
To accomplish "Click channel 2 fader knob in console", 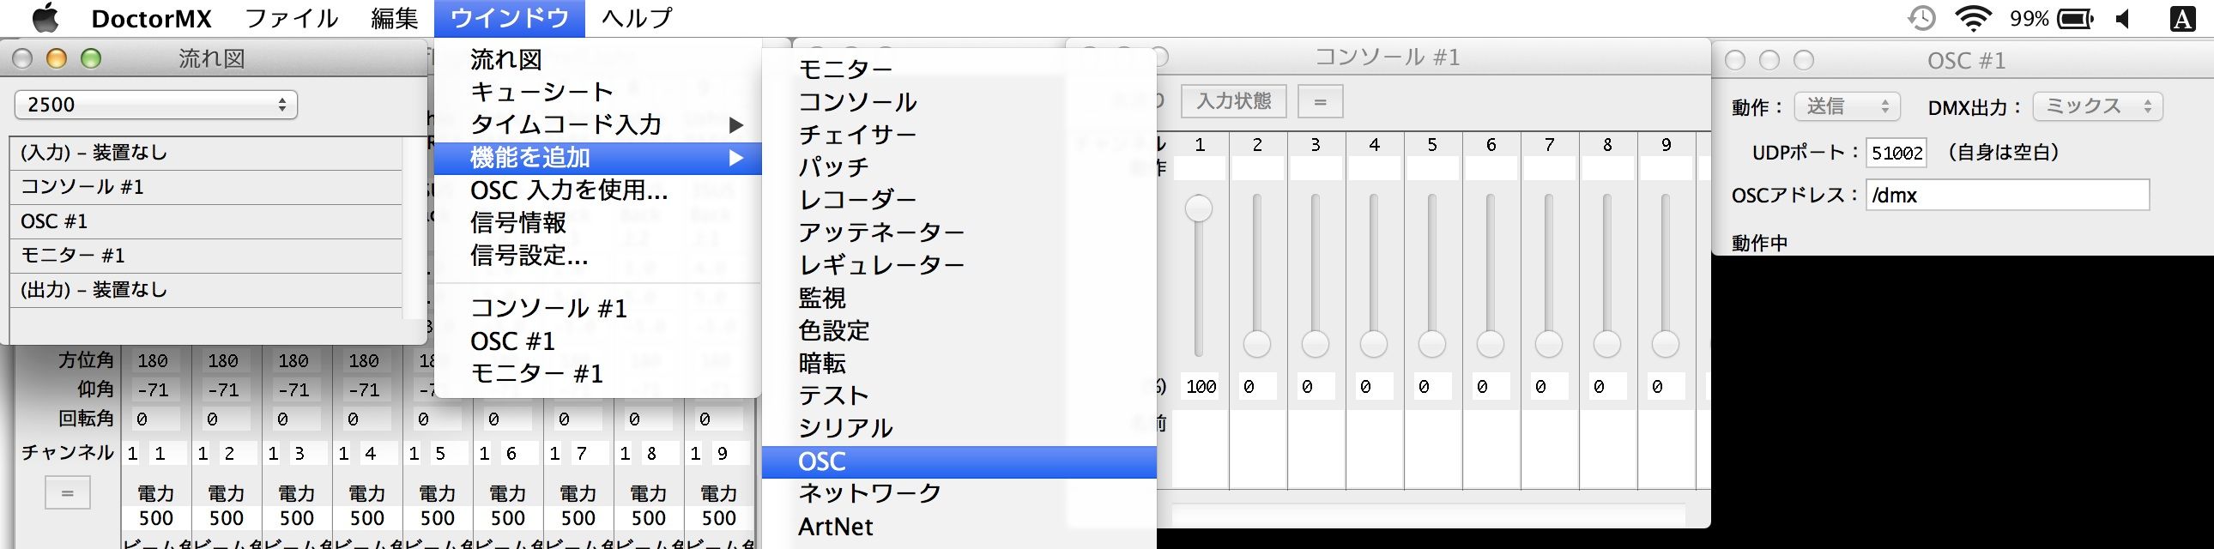I will coord(1256,345).
